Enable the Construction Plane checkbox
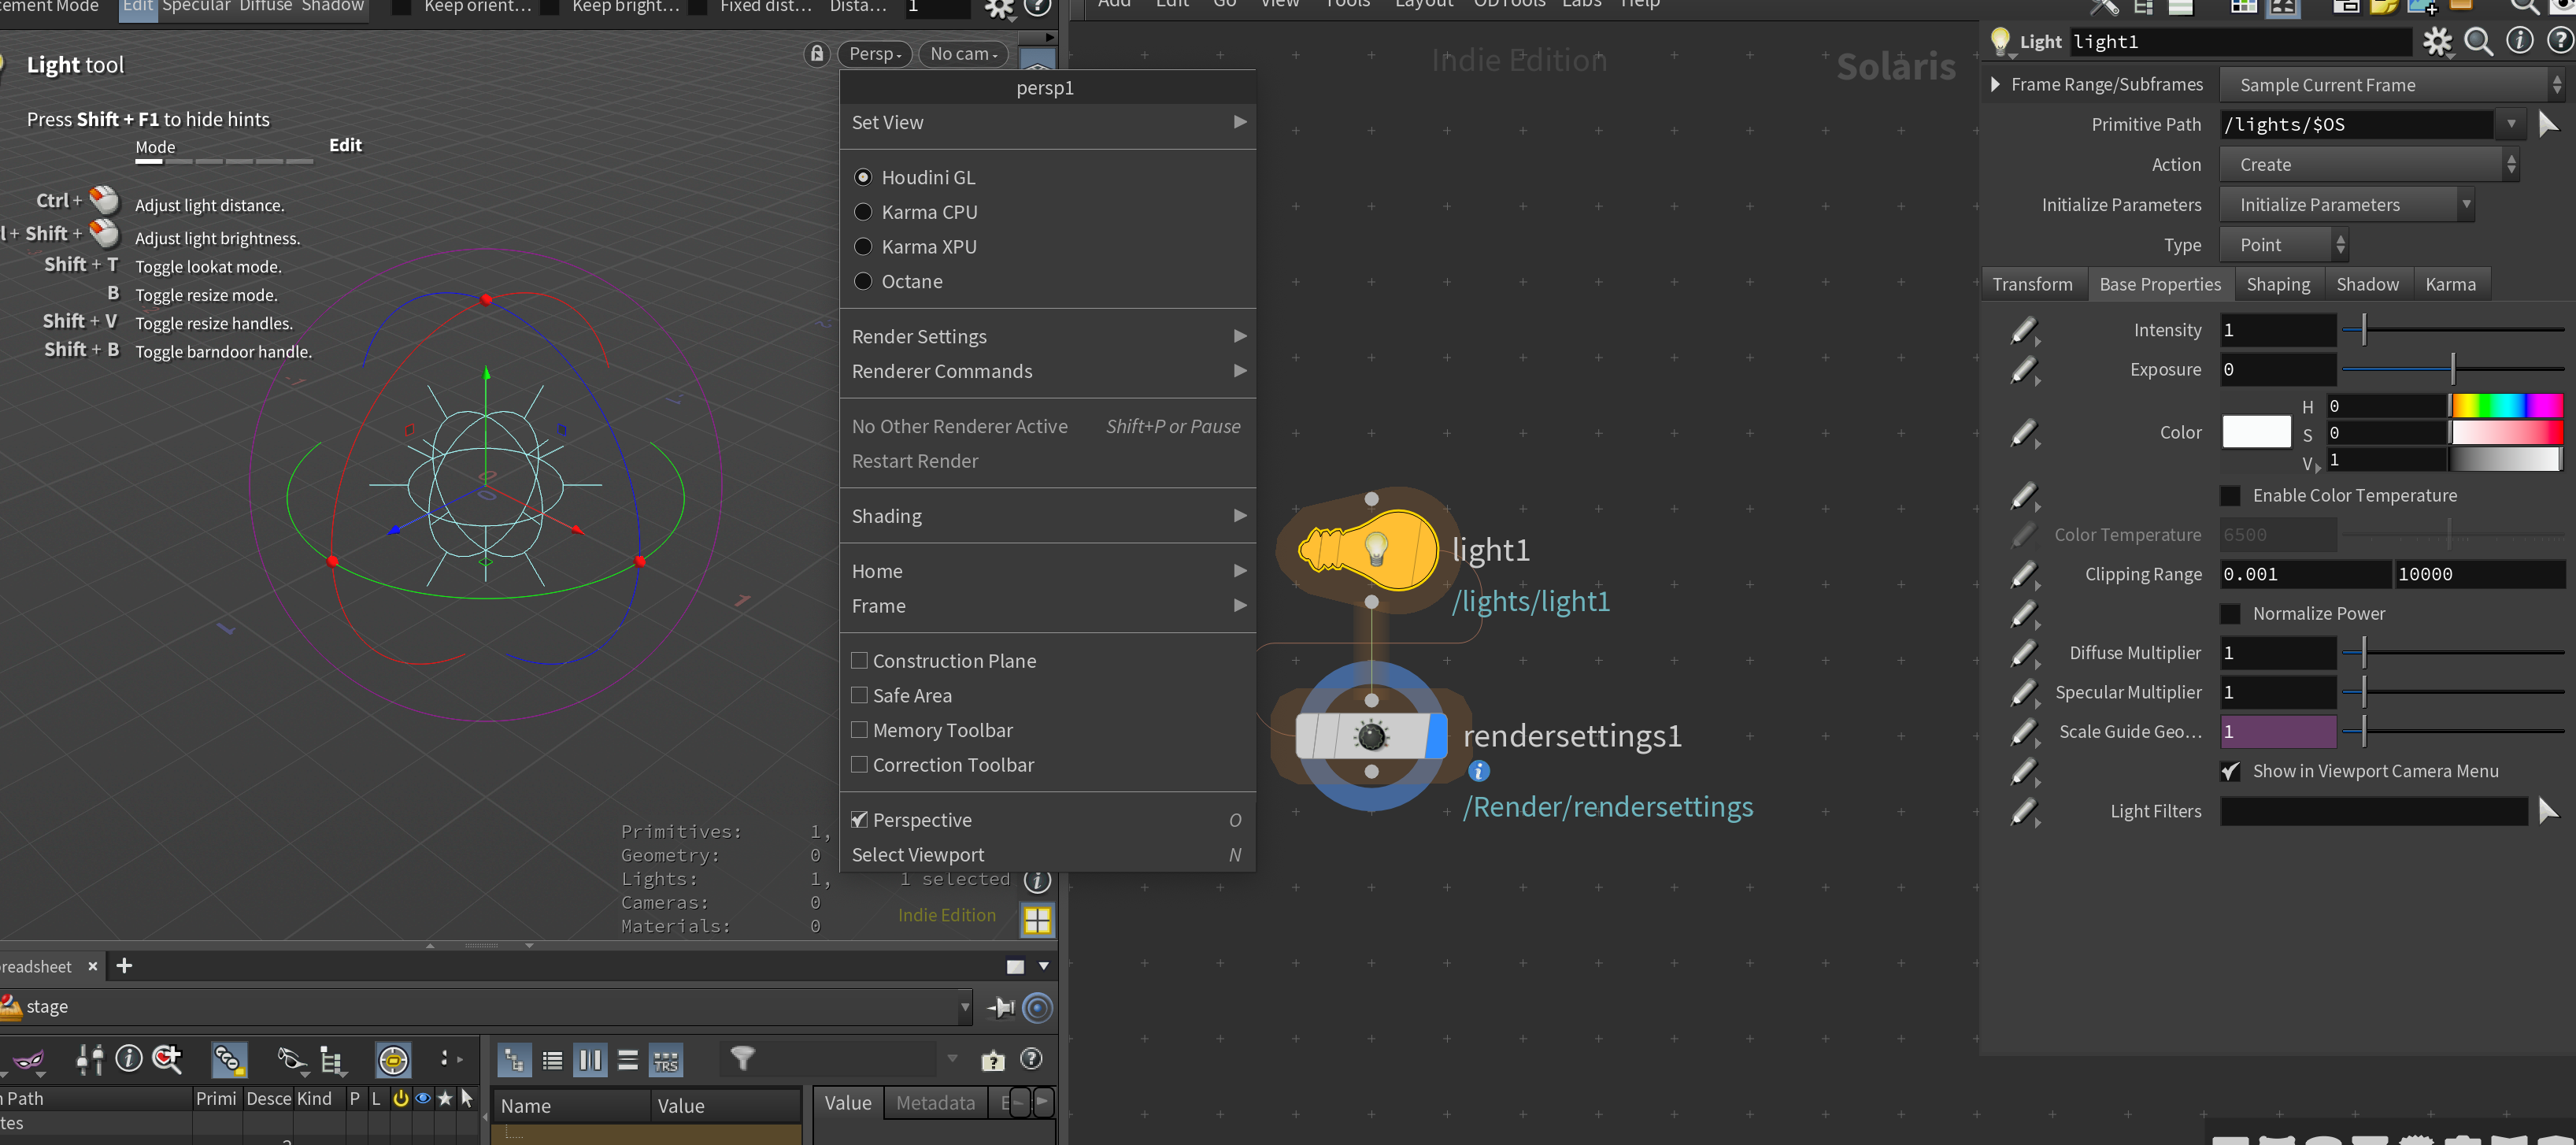The image size is (2576, 1145). (859, 661)
